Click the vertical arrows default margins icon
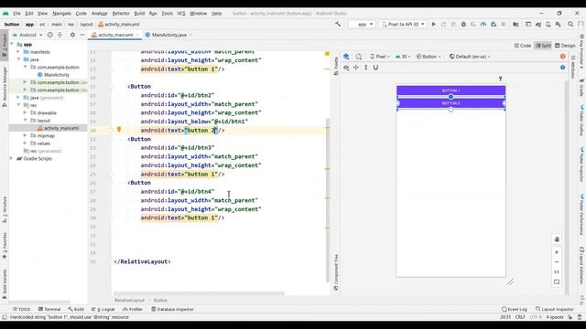Viewport: 586px width, 329px height. tap(366, 68)
